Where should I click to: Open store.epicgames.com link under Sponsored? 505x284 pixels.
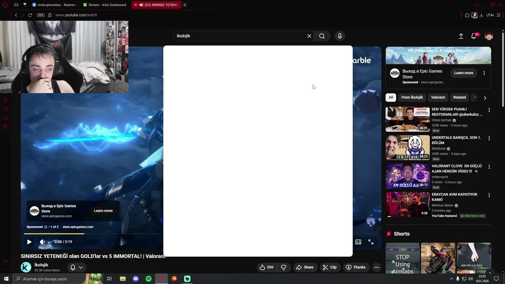[x=78, y=227]
